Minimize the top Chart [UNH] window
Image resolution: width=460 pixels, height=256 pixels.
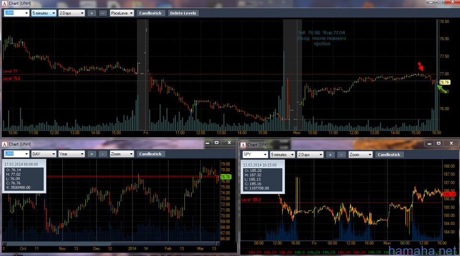pos(431,2)
